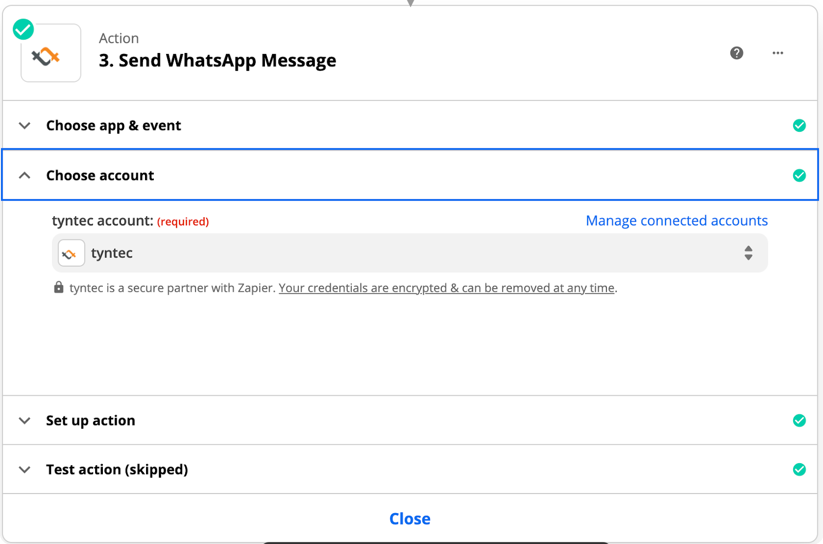This screenshot has width=823, height=544.
Task: Click the padlock security icon
Action: point(59,287)
